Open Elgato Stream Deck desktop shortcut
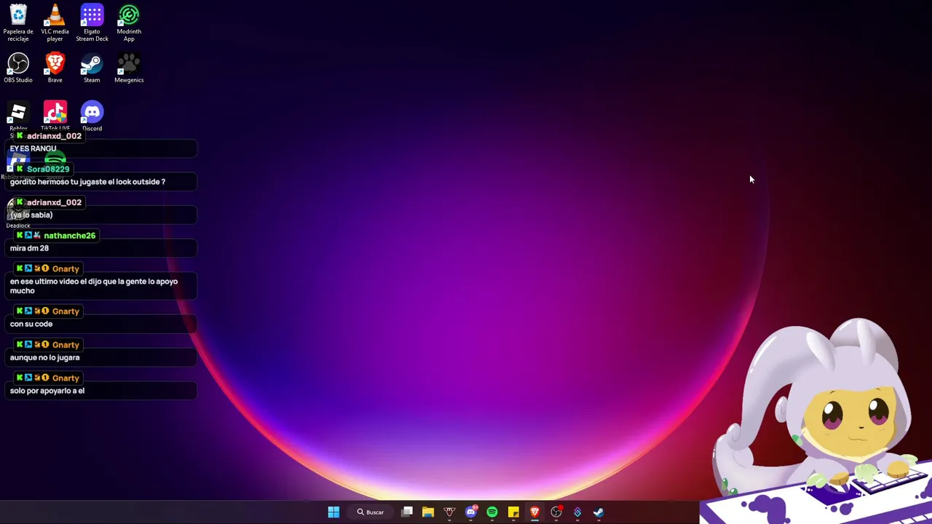Viewport: 932px width, 524px height. point(92,23)
